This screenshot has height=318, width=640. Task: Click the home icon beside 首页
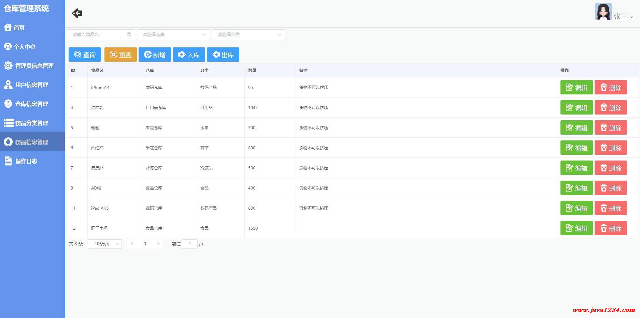[x=8, y=27]
